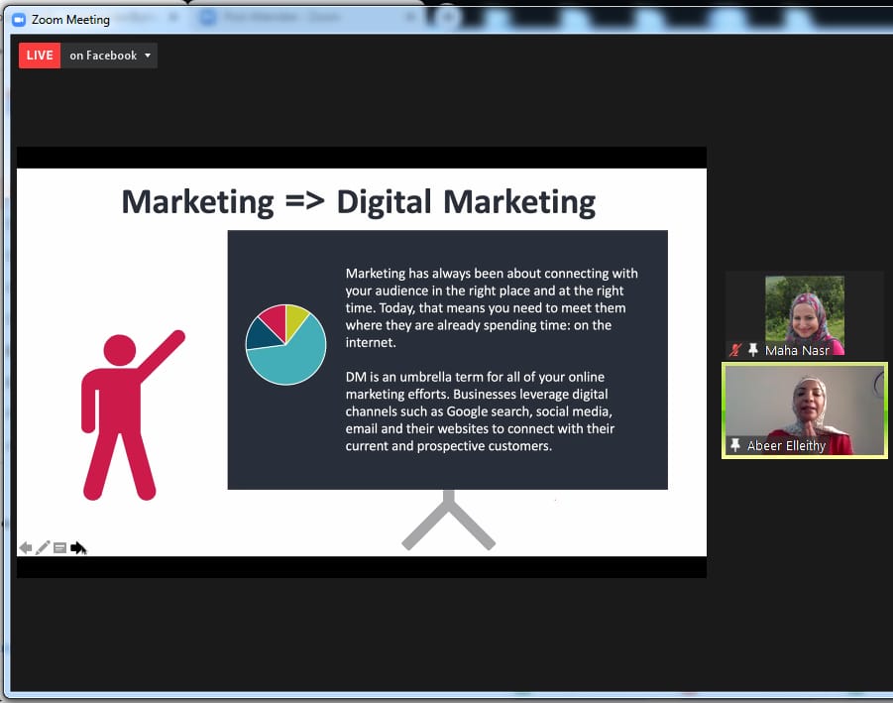Select the pen annotation tool on slide
Screen dimensions: 893x703
(43, 547)
